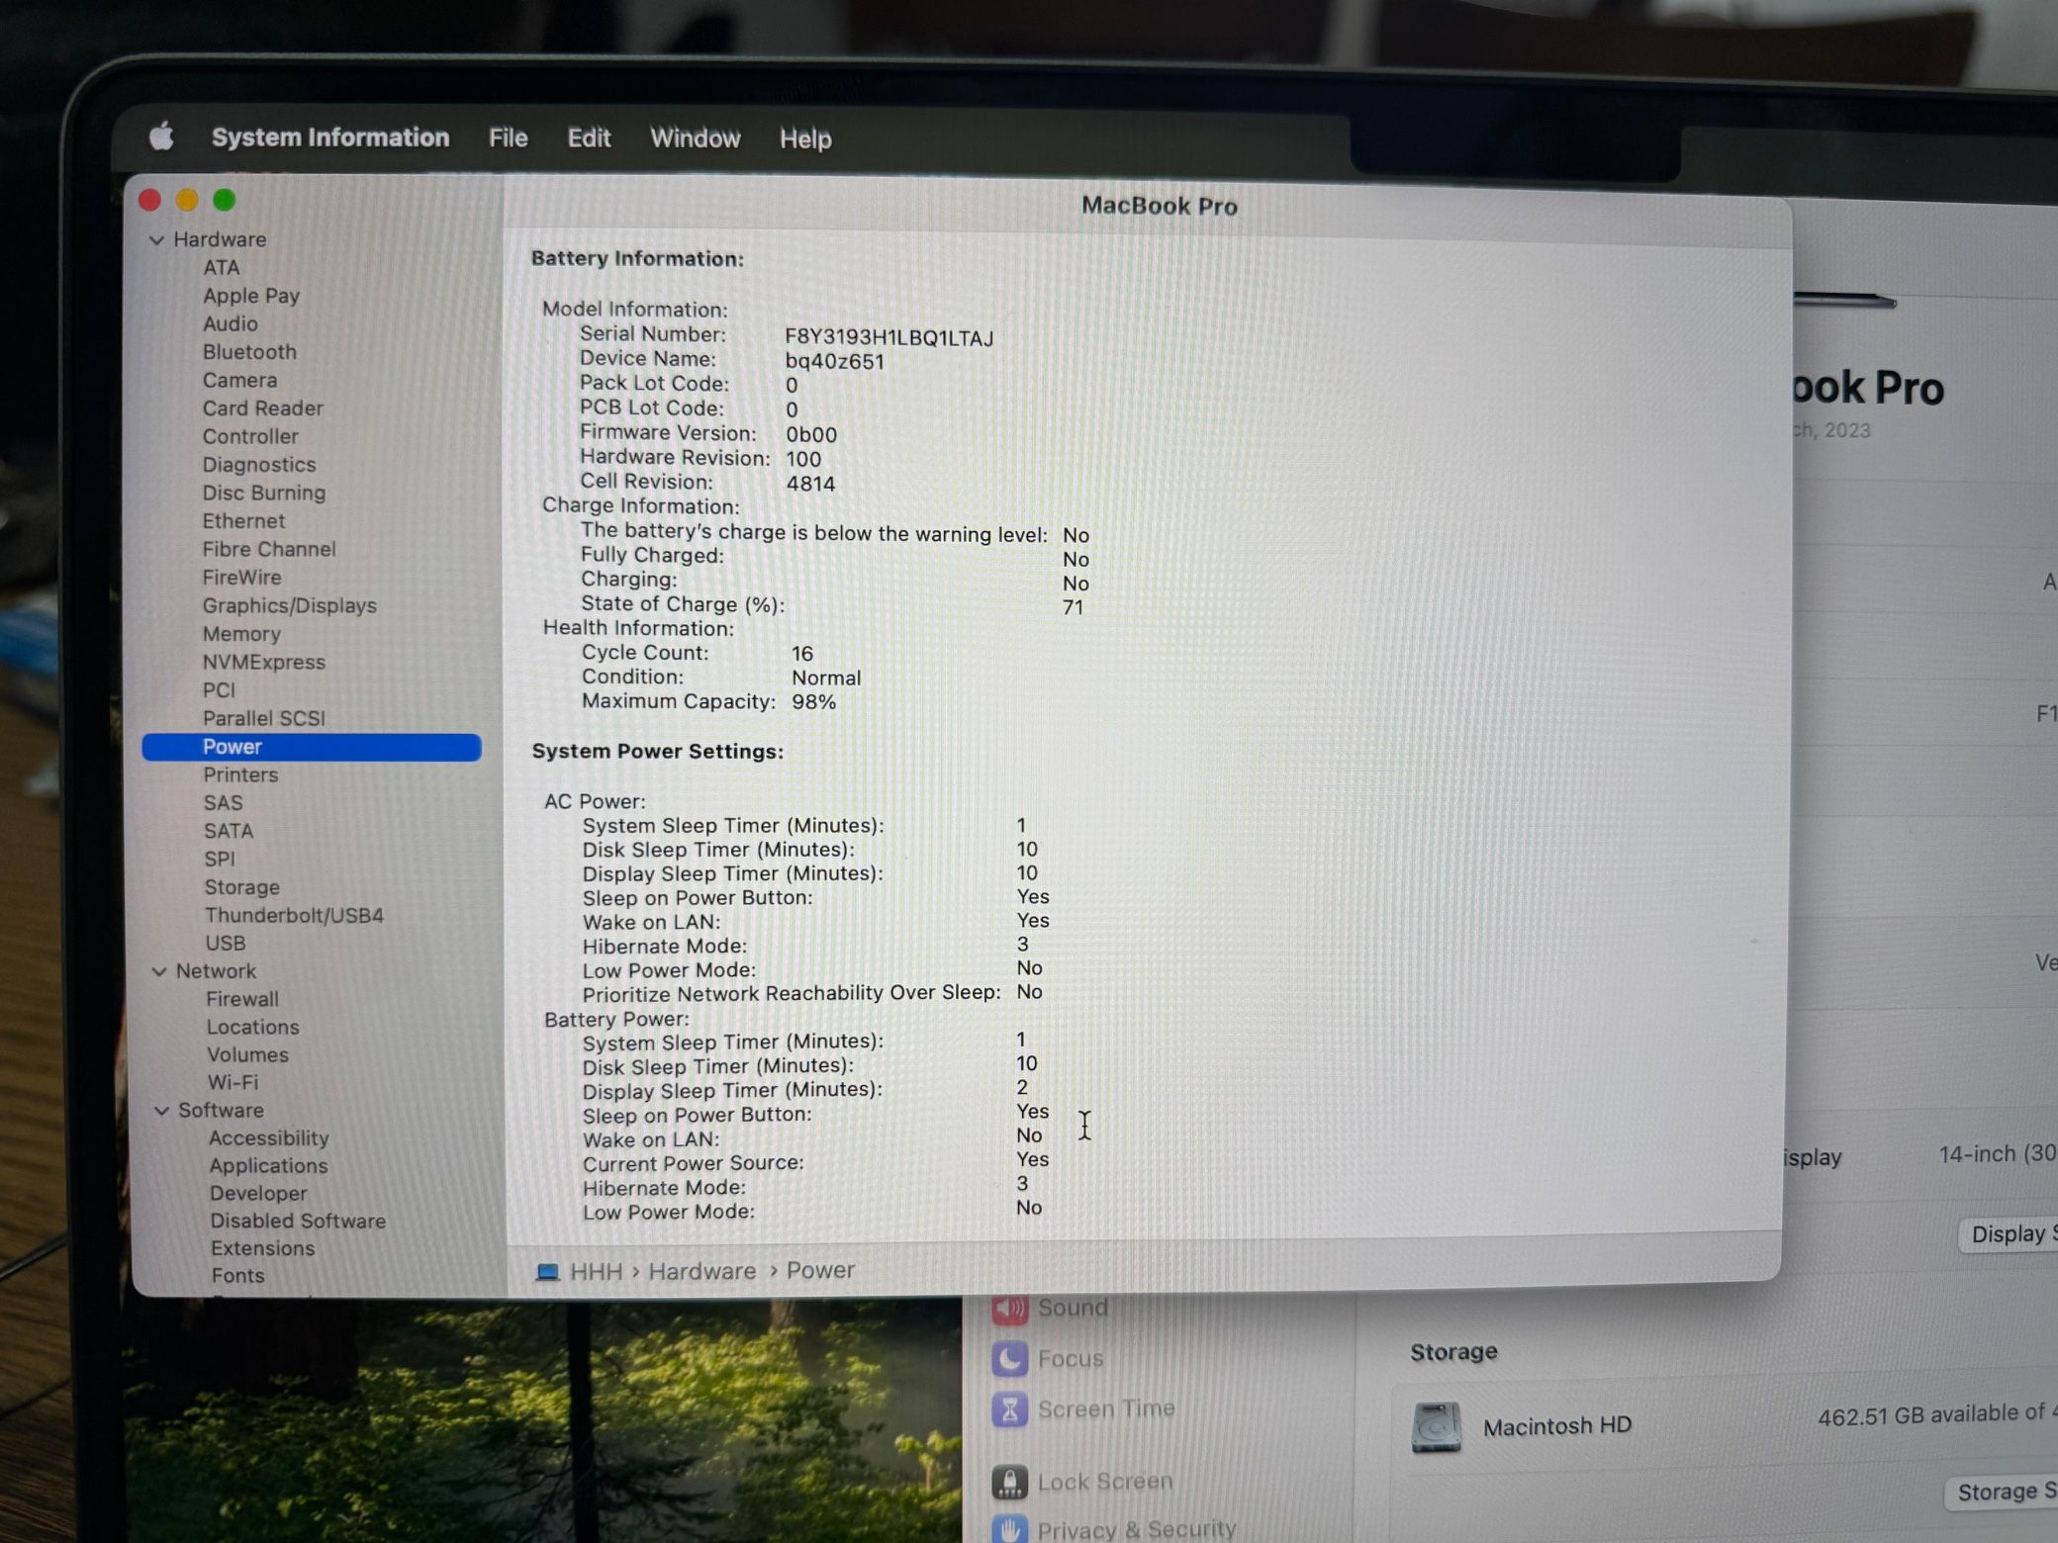The width and height of the screenshot is (2058, 1543).
Task: Click the Maximum Capacity value 98%
Action: (813, 702)
